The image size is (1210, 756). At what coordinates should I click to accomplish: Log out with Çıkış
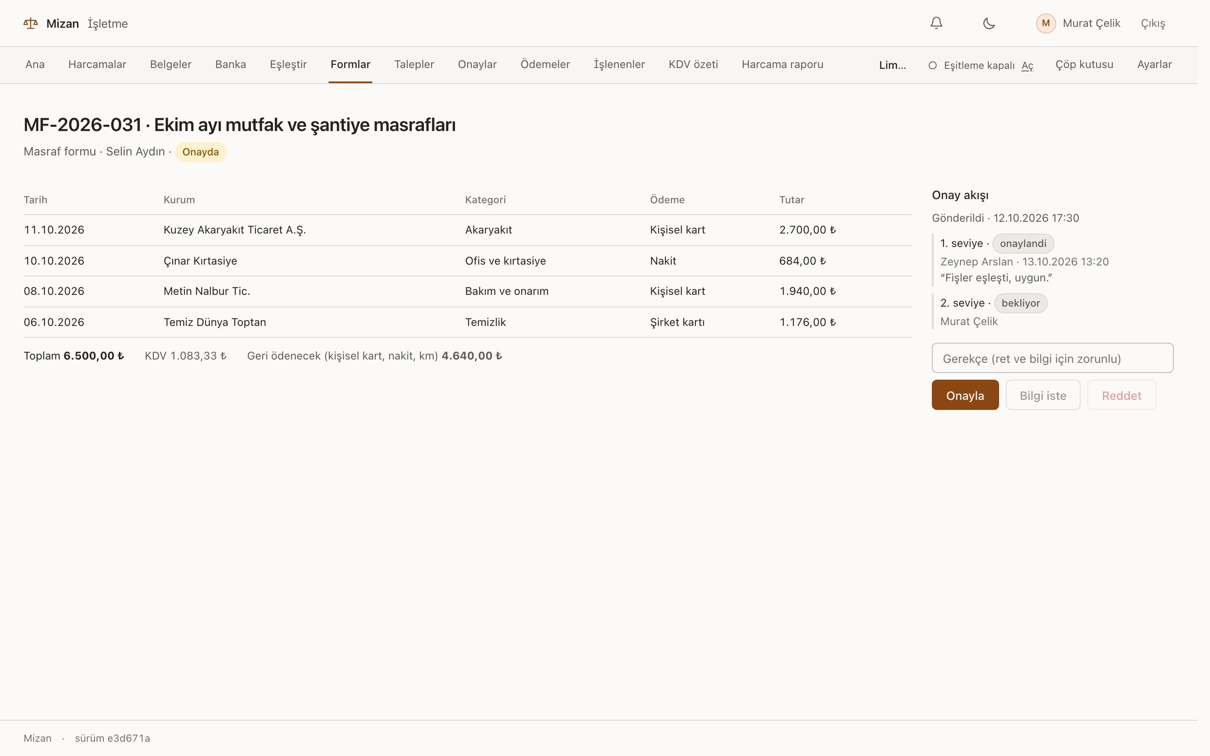[x=1153, y=24]
